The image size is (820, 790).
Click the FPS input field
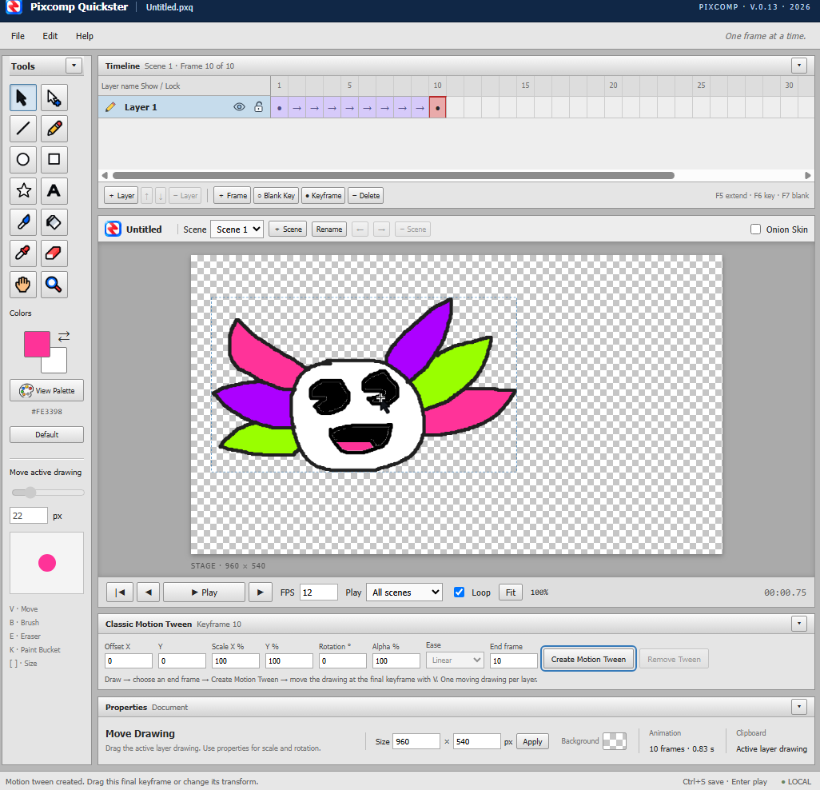point(318,592)
